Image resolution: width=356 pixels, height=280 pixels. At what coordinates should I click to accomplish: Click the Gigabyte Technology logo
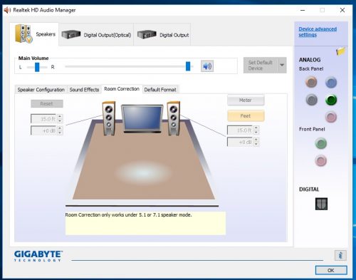click(38, 256)
